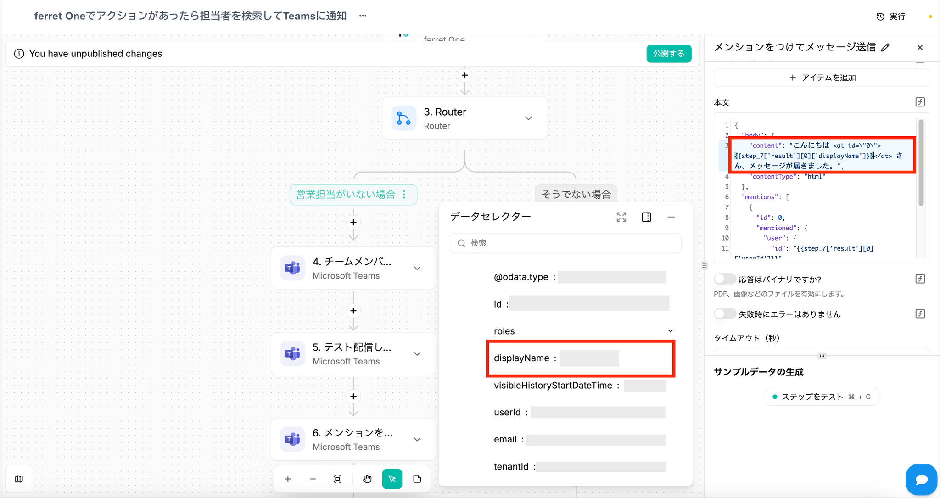Image resolution: width=940 pixels, height=498 pixels.
Task: Edit step name with pencil icon
Action: tap(885, 47)
